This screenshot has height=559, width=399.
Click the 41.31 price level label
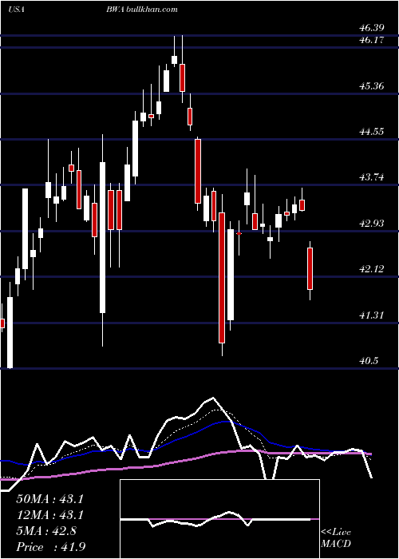tap(372, 315)
